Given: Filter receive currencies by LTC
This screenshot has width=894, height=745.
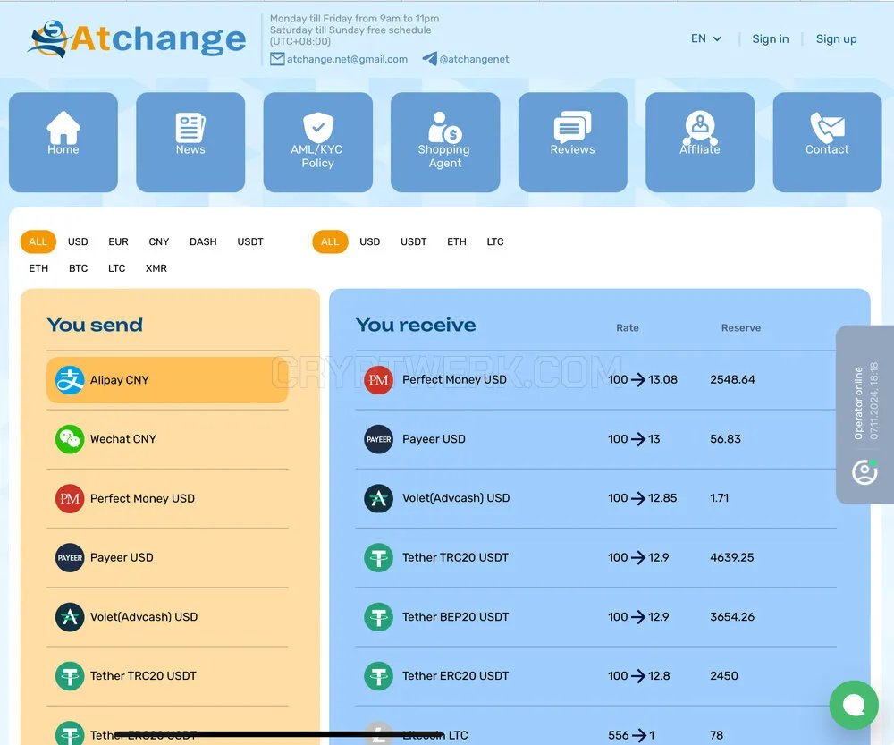Looking at the screenshot, I should pos(495,241).
